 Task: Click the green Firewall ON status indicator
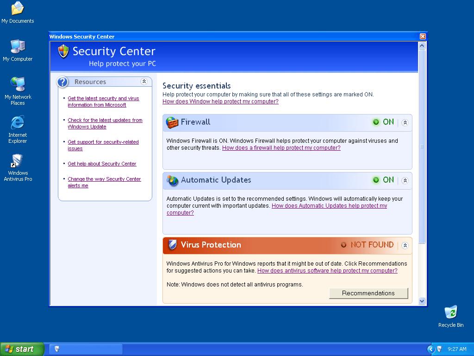383,122
